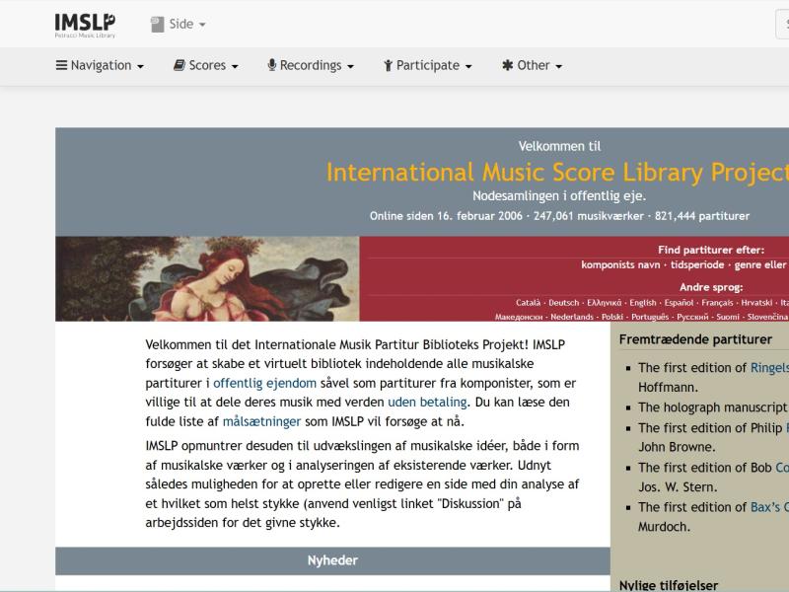789x592 pixels.
Task: Click the '821,444 partiturer' count
Action: click(702, 216)
